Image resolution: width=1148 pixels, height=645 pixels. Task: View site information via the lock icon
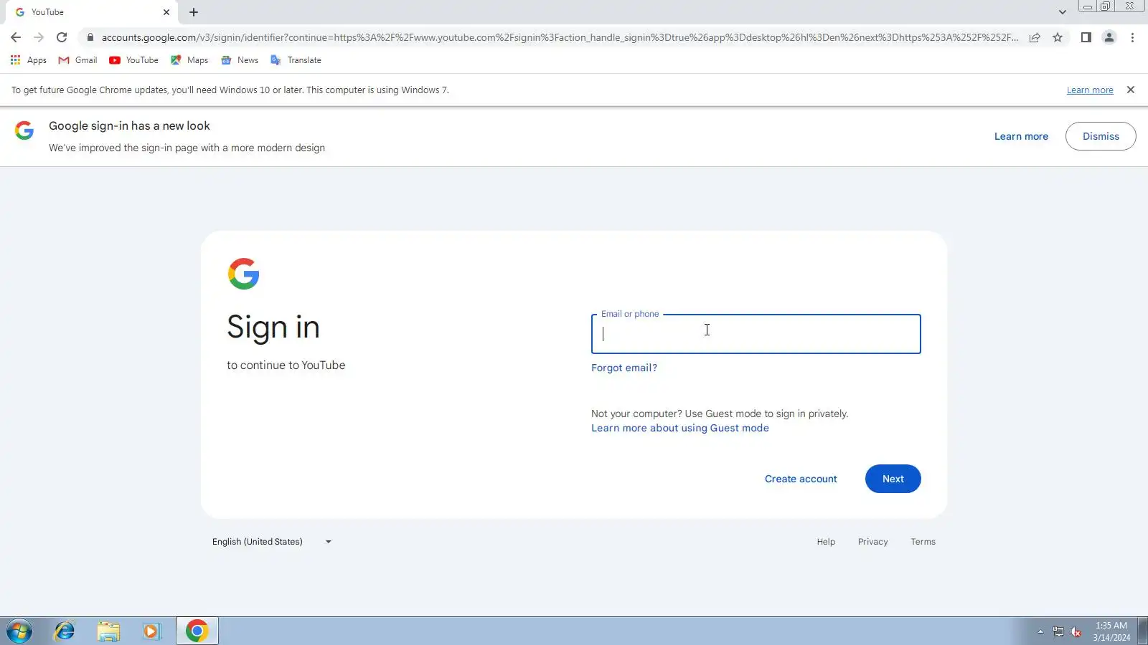[90, 37]
